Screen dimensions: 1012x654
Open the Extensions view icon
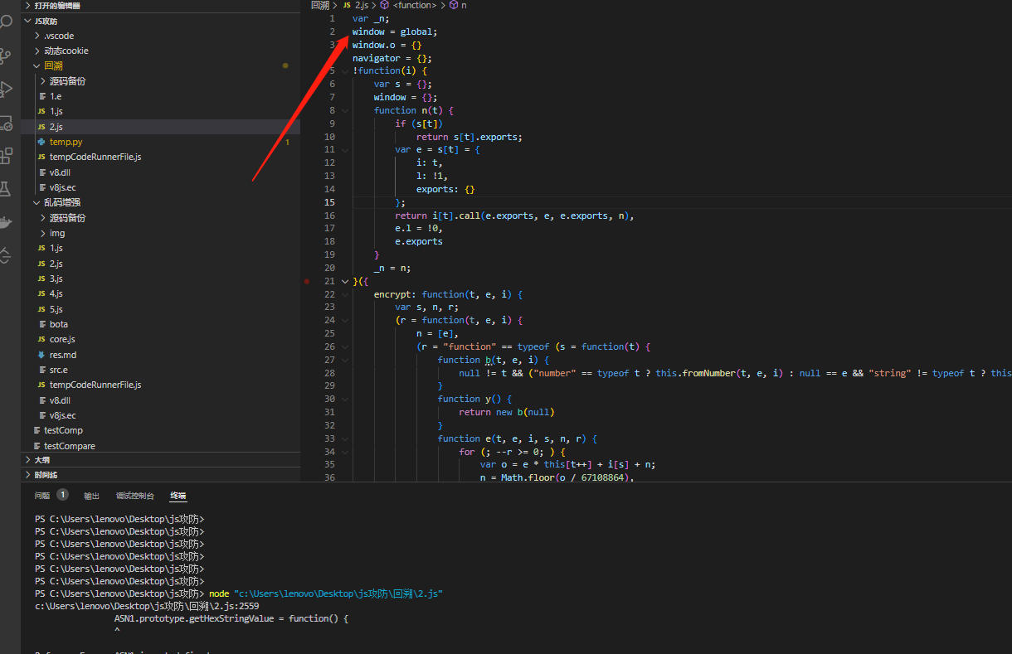point(7,156)
